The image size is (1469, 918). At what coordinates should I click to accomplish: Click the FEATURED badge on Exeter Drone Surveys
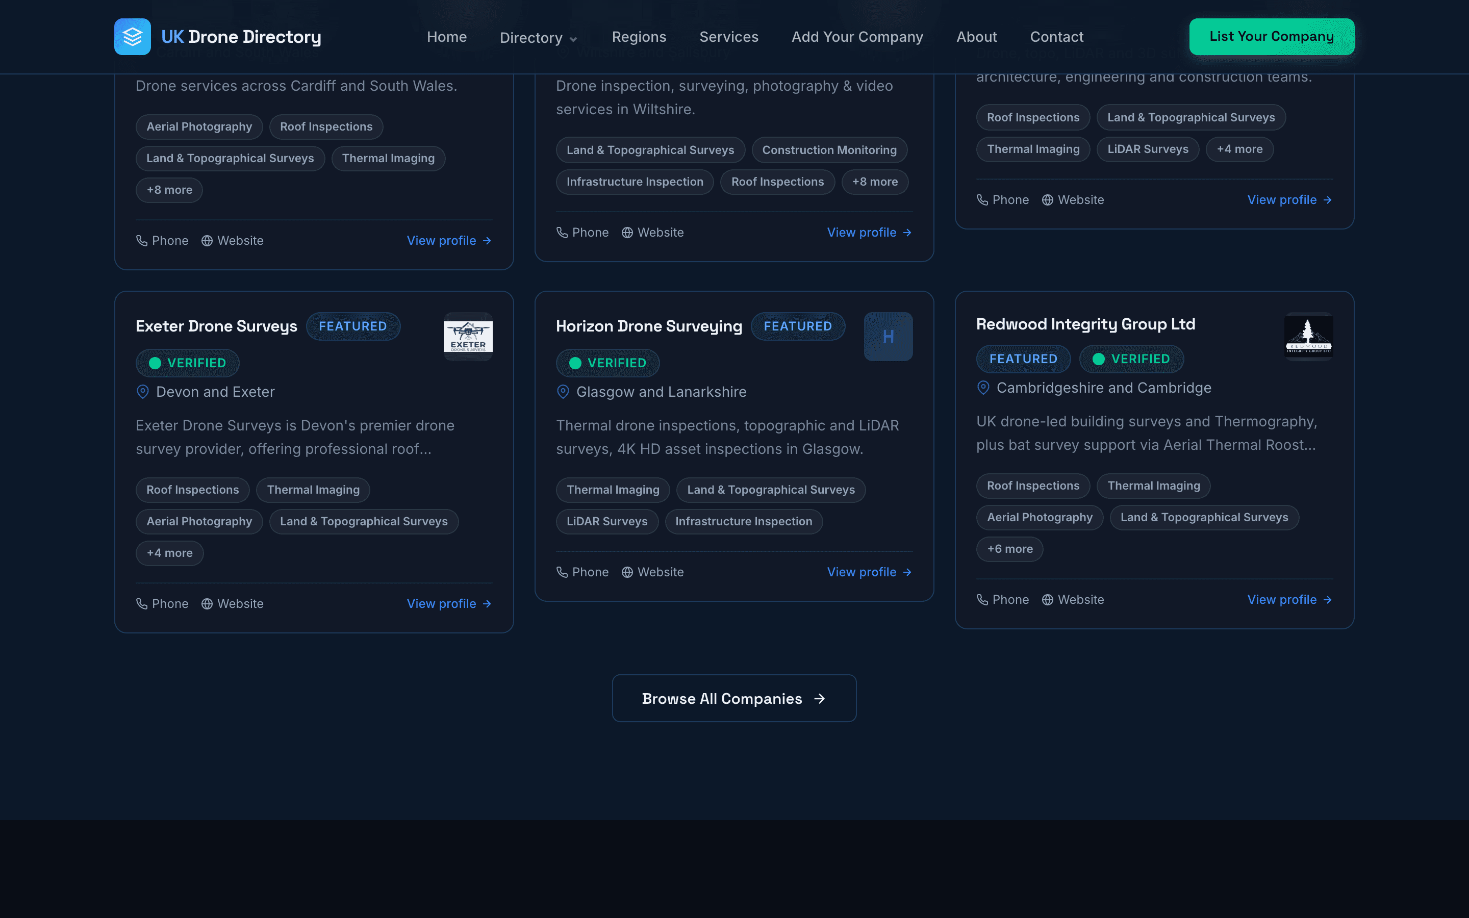coord(352,326)
